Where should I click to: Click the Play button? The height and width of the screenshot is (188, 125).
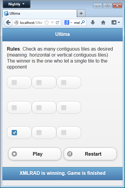pos(35,154)
